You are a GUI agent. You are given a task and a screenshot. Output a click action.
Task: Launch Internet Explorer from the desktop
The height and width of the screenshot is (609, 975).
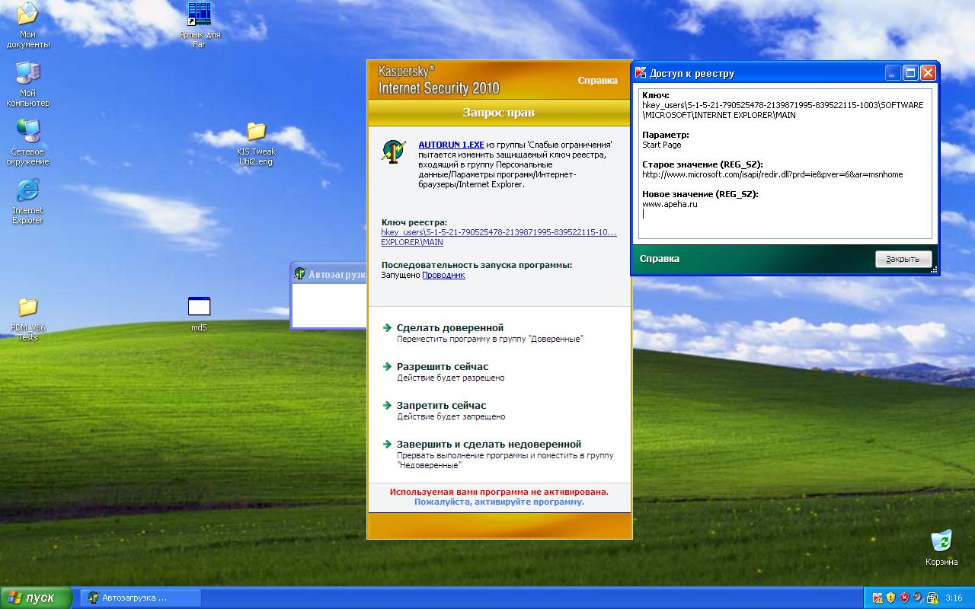pos(28,201)
